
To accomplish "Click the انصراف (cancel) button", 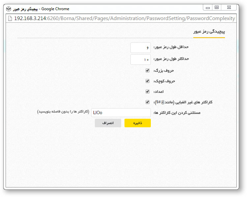I will [x=108, y=123].
